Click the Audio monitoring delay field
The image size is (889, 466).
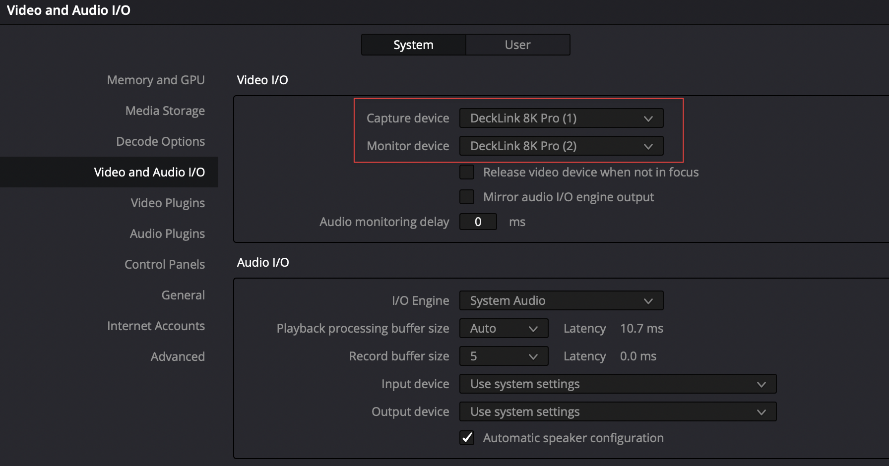click(478, 222)
